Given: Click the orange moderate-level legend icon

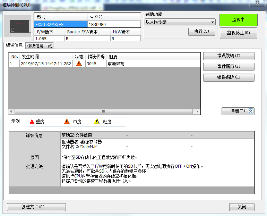Looking at the screenshot, I should 67,122.
